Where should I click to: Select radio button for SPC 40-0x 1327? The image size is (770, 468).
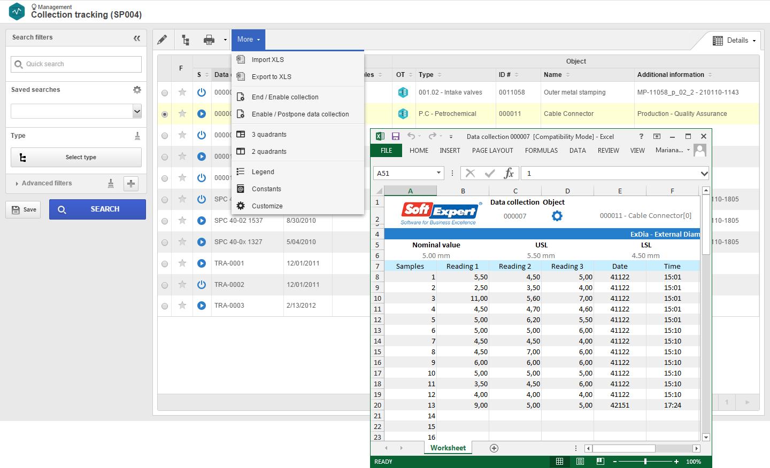[x=165, y=243]
